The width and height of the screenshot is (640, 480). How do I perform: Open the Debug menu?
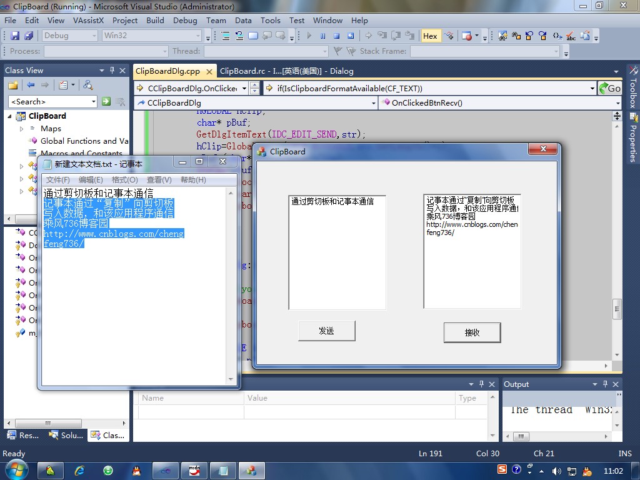pos(185,21)
